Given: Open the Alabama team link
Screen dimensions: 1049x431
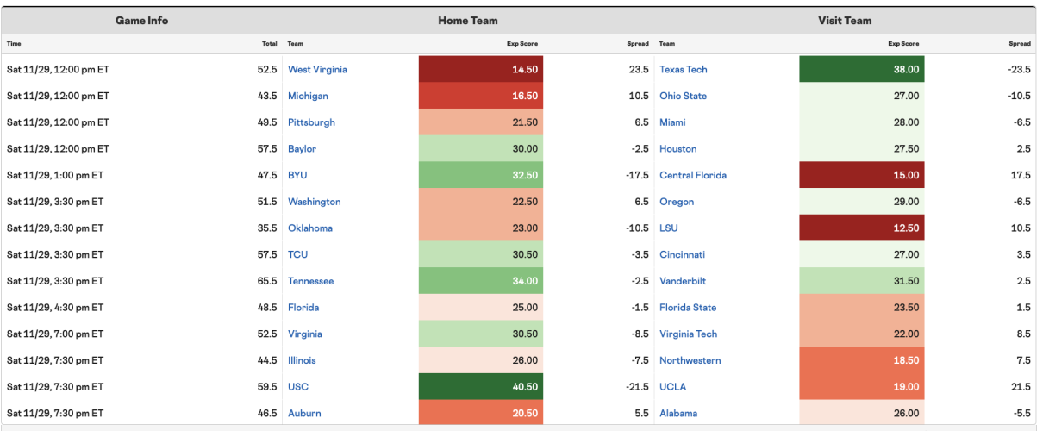Looking at the screenshot, I should [x=678, y=413].
